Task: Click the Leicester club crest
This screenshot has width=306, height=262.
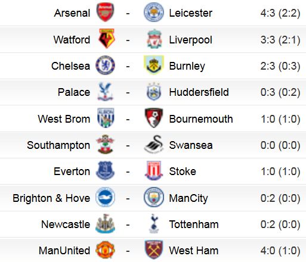Action: 154,13
